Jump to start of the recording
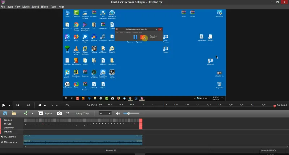This screenshot has width=289, height=155. (18, 105)
